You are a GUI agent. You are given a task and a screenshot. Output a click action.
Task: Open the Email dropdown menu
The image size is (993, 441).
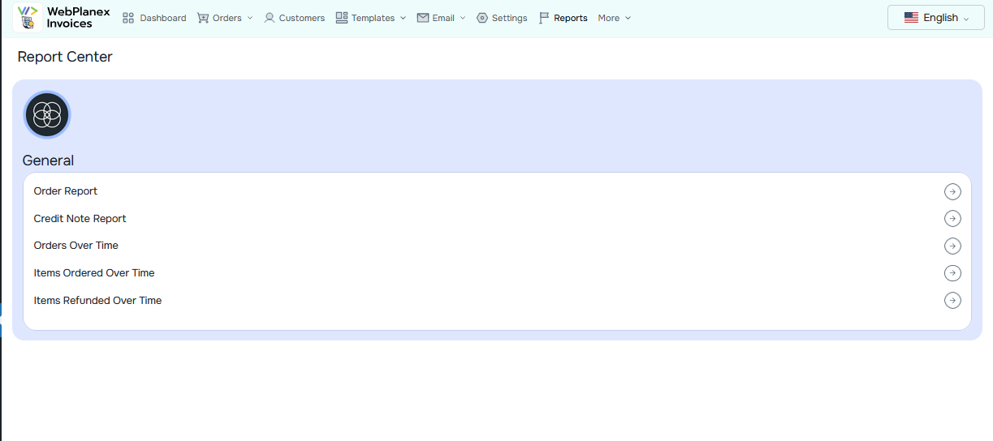[441, 18]
